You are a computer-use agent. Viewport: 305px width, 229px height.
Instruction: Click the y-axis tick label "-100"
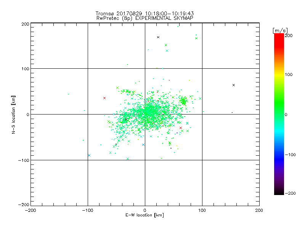24,160
